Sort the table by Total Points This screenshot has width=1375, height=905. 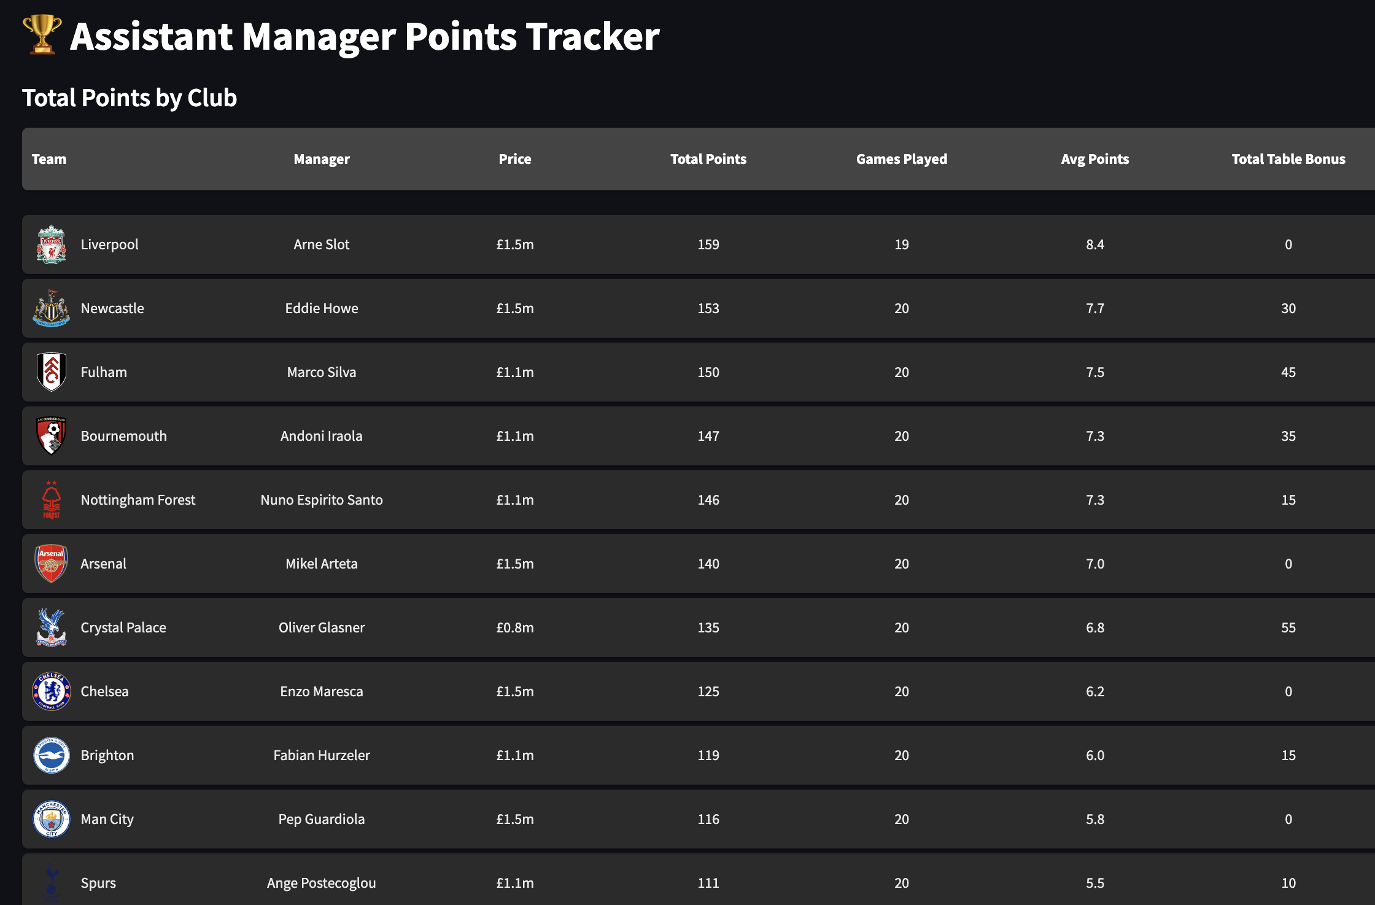708,159
